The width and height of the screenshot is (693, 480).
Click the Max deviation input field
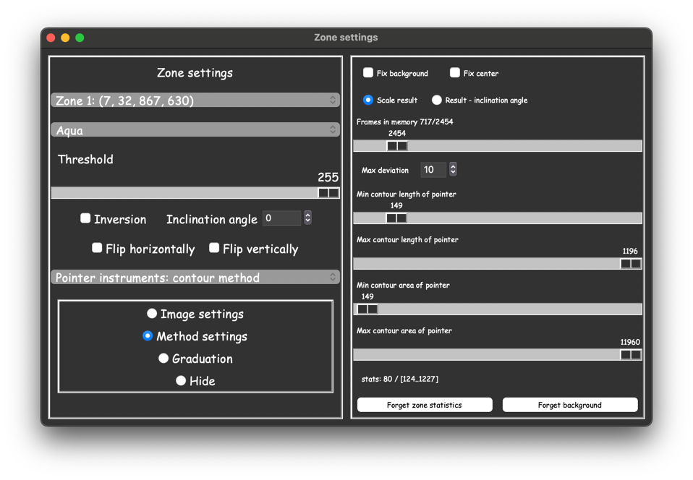point(433,170)
